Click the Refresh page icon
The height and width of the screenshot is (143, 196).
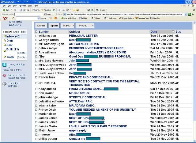pyautogui.click(x=24, y=10)
